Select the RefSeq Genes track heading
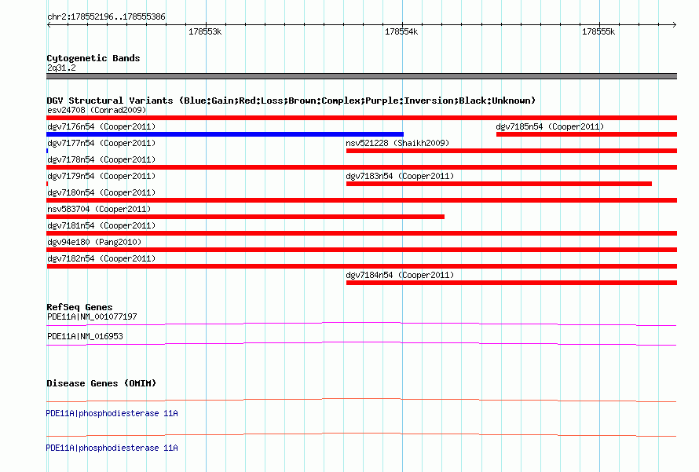The width and height of the screenshot is (699, 472). tap(79, 306)
